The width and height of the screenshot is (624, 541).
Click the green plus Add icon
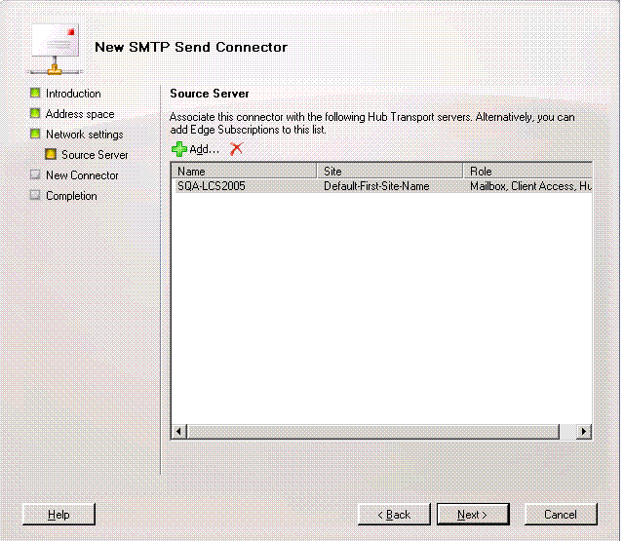pos(179,149)
